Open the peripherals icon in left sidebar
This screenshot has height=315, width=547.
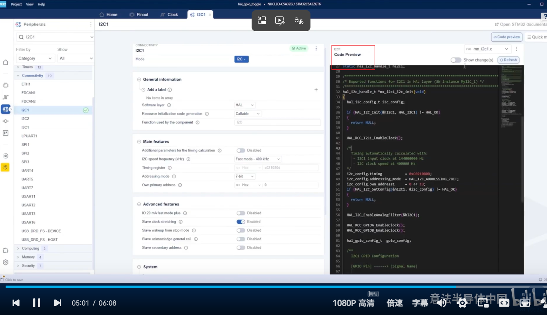tap(6, 109)
